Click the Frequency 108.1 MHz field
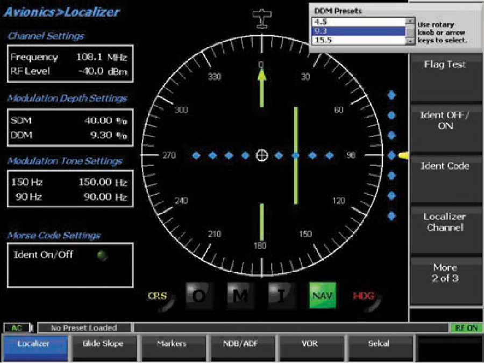Image resolution: width=484 pixels, height=363 pixels. pos(69,57)
